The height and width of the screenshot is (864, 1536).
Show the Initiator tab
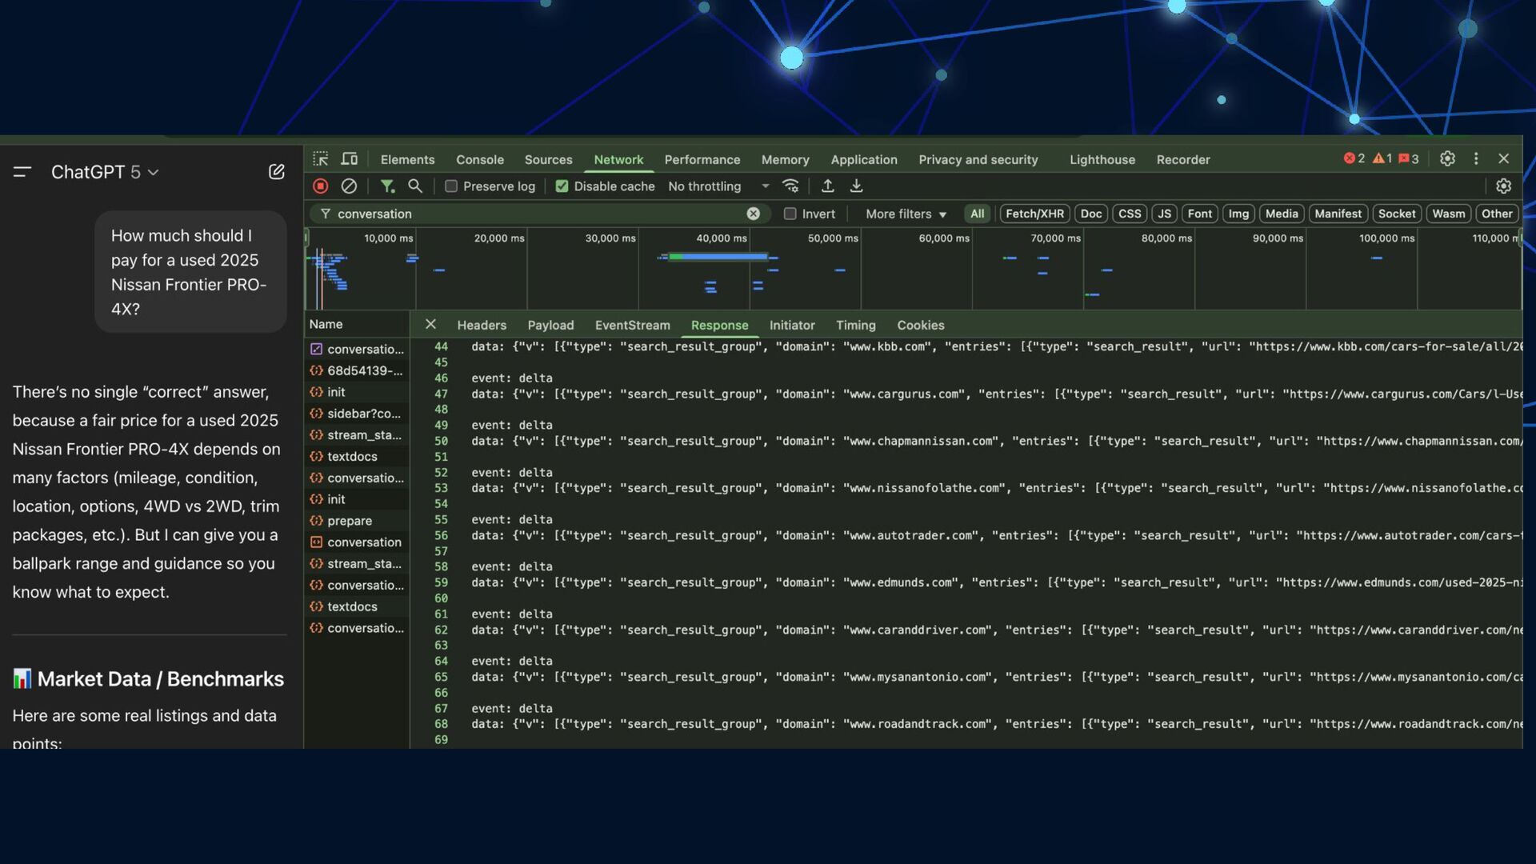point(792,325)
